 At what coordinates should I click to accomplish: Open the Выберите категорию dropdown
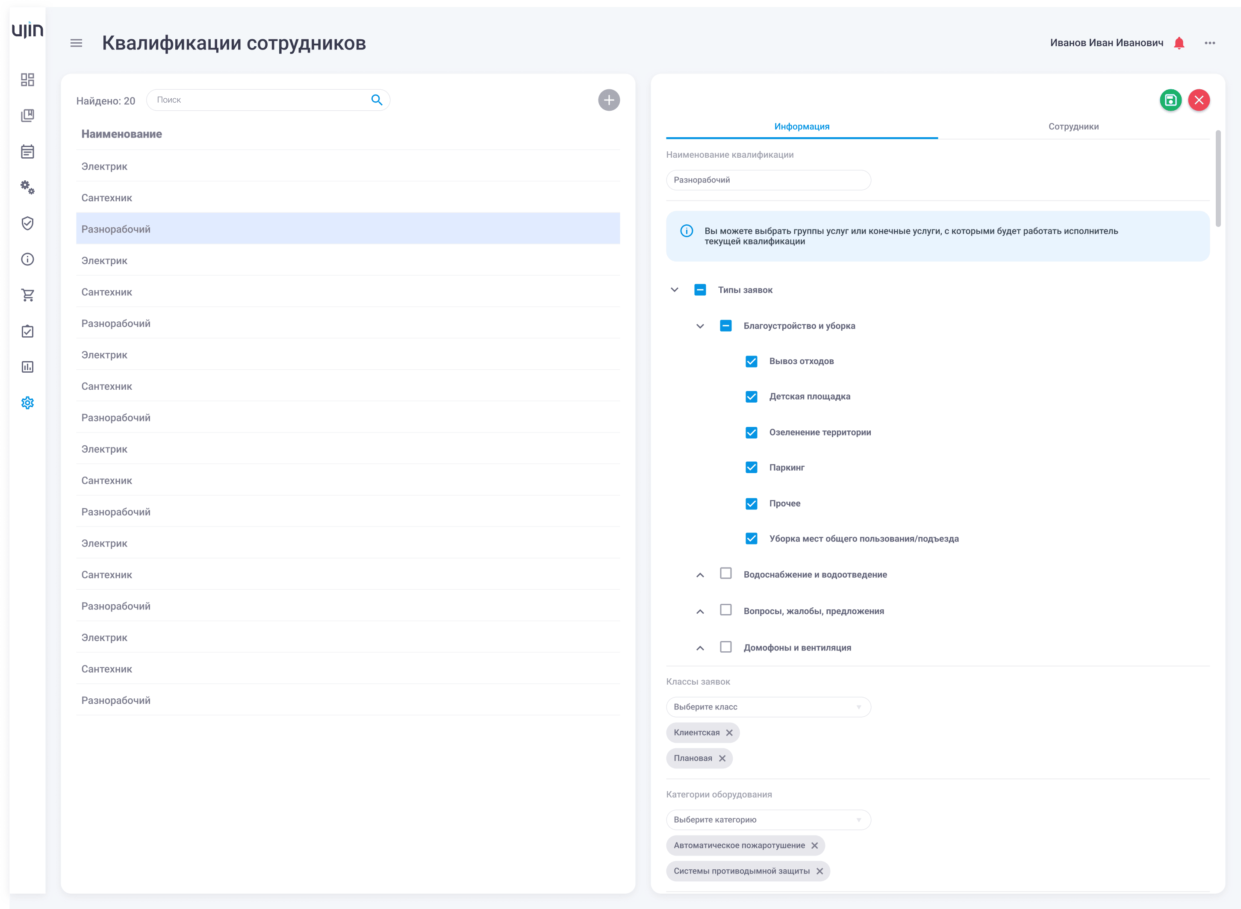pyautogui.click(x=768, y=820)
